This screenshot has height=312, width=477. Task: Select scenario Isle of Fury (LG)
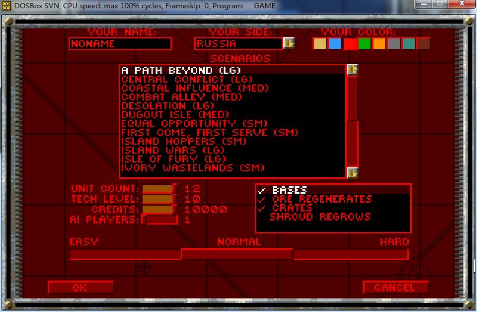point(233,158)
